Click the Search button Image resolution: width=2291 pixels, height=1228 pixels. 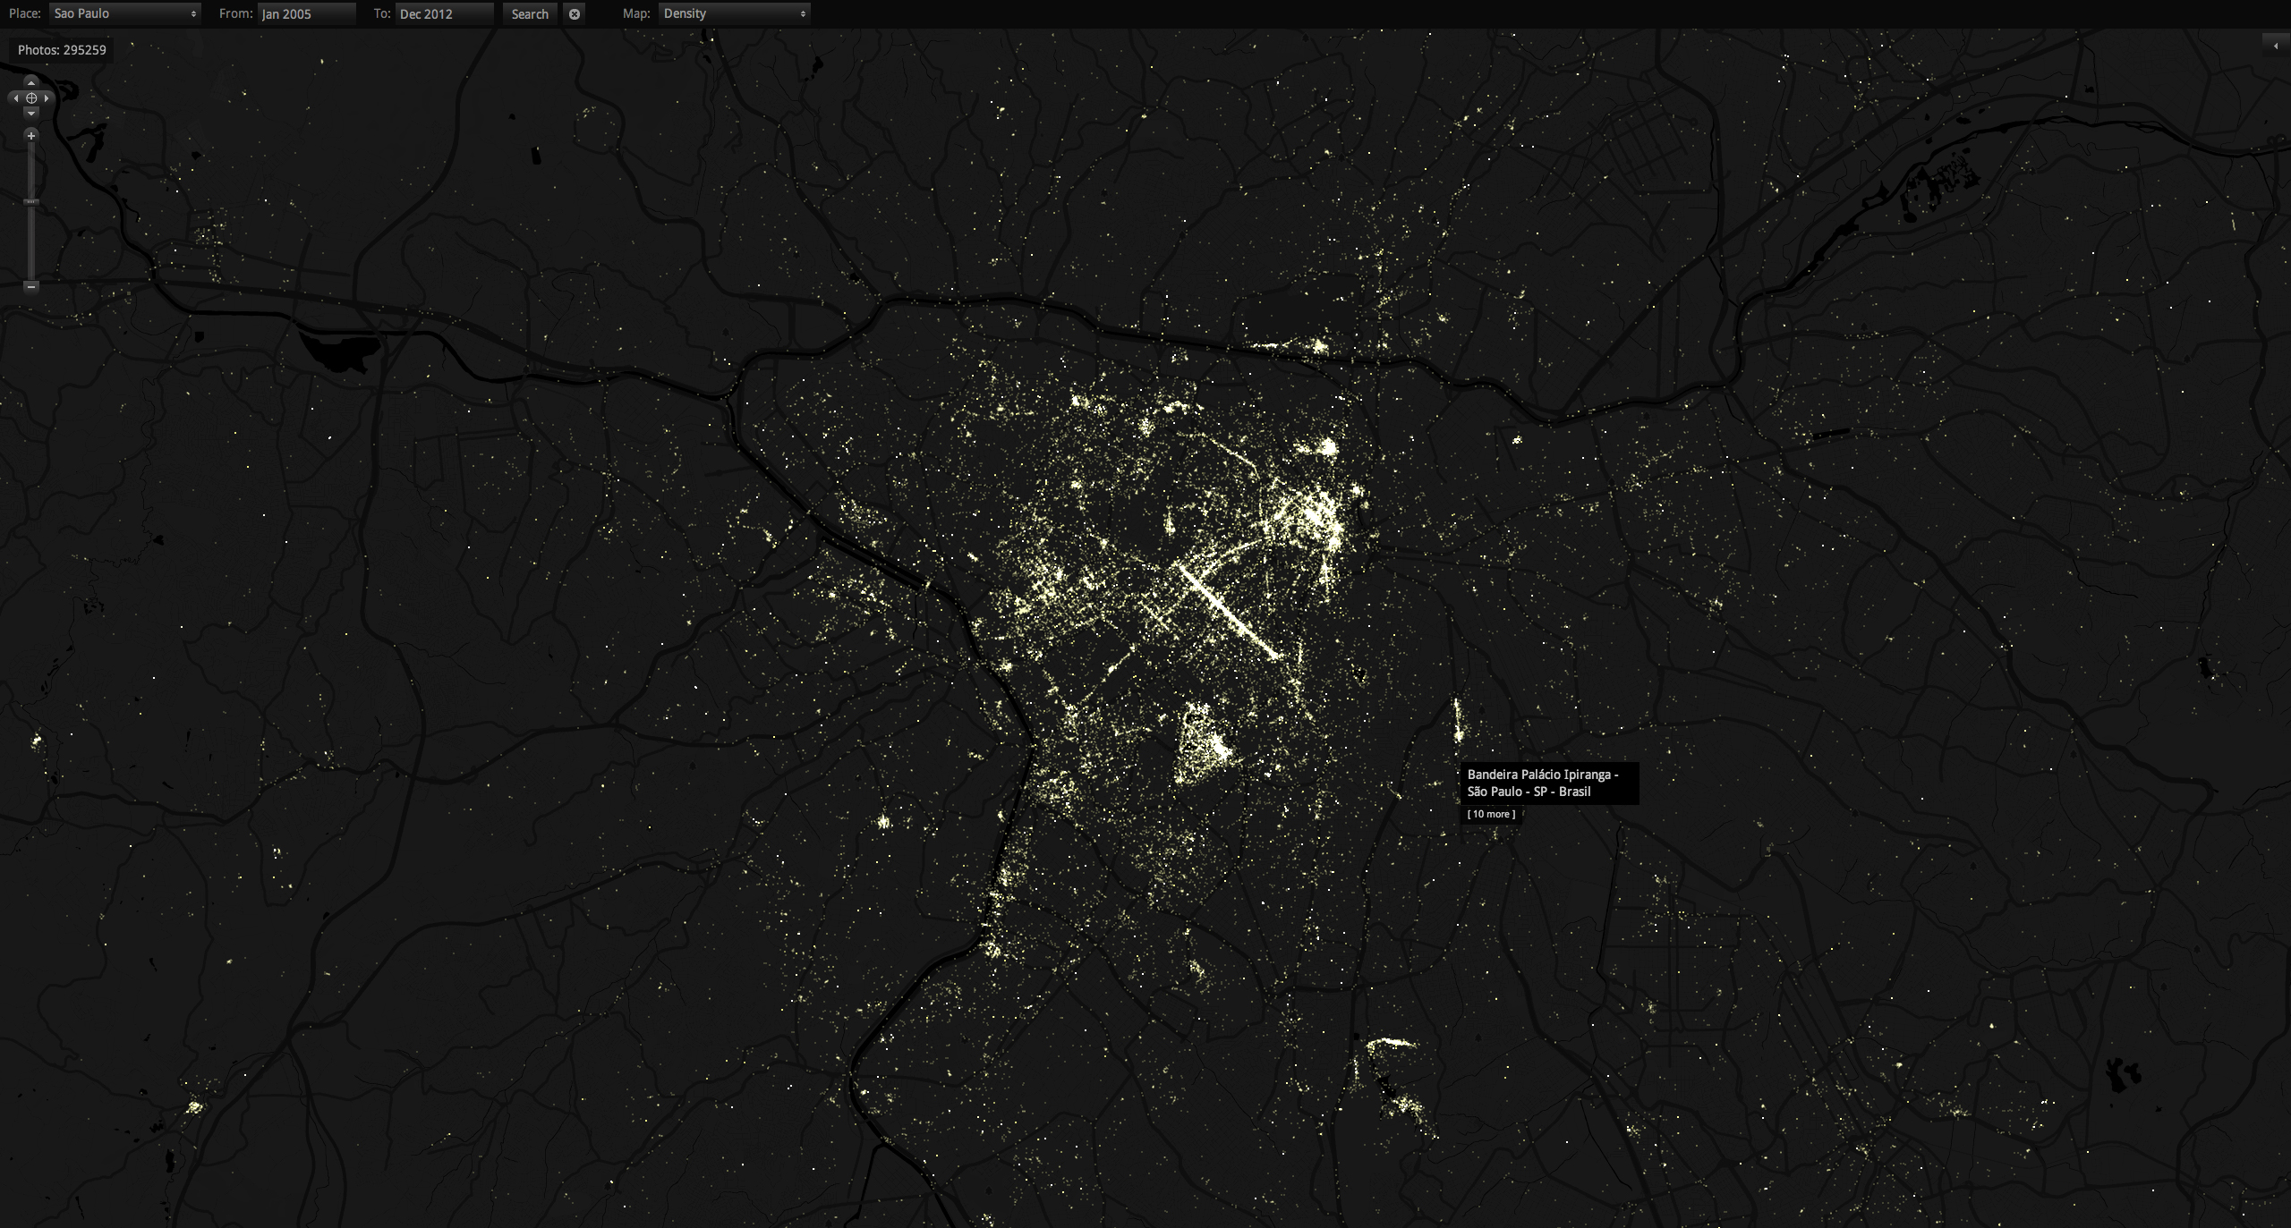pyautogui.click(x=530, y=13)
